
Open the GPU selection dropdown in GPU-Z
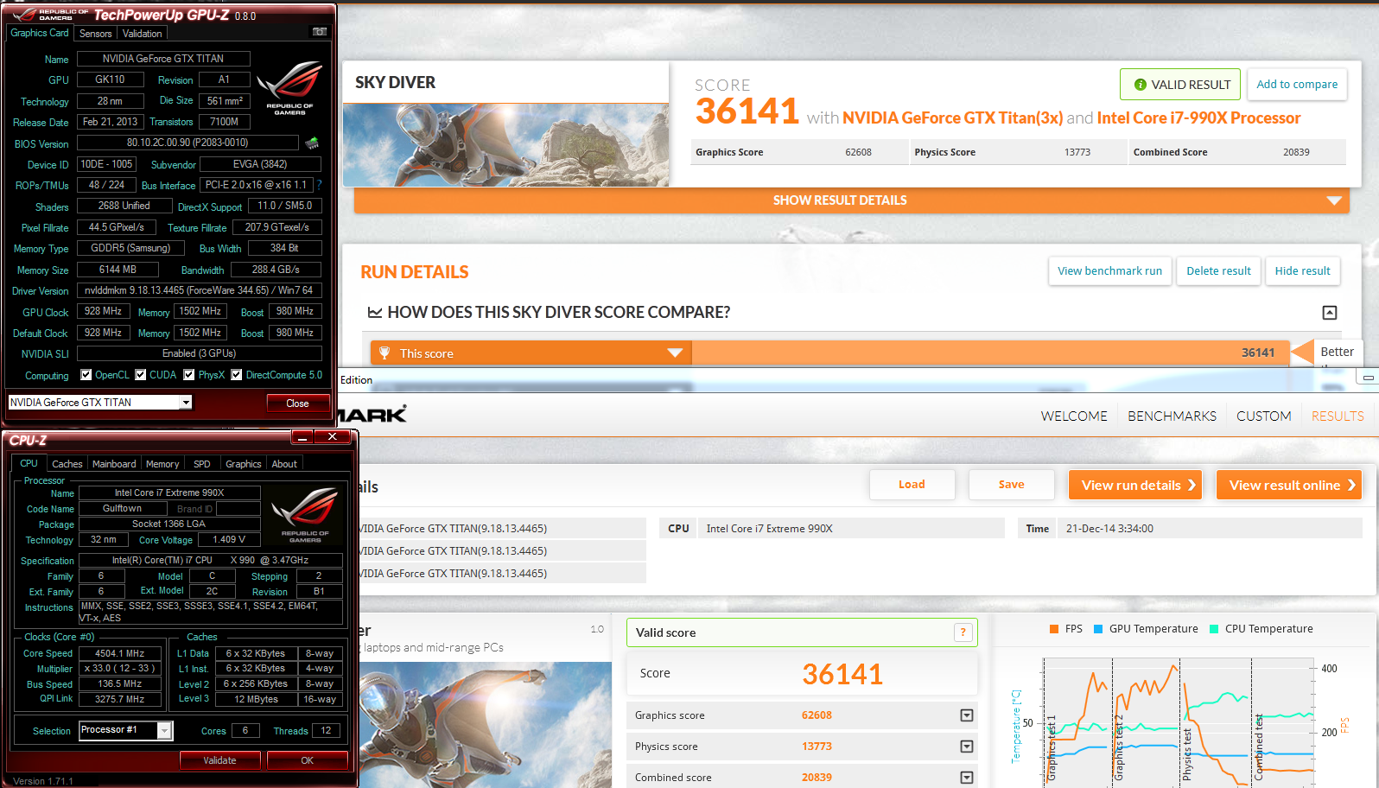point(185,403)
